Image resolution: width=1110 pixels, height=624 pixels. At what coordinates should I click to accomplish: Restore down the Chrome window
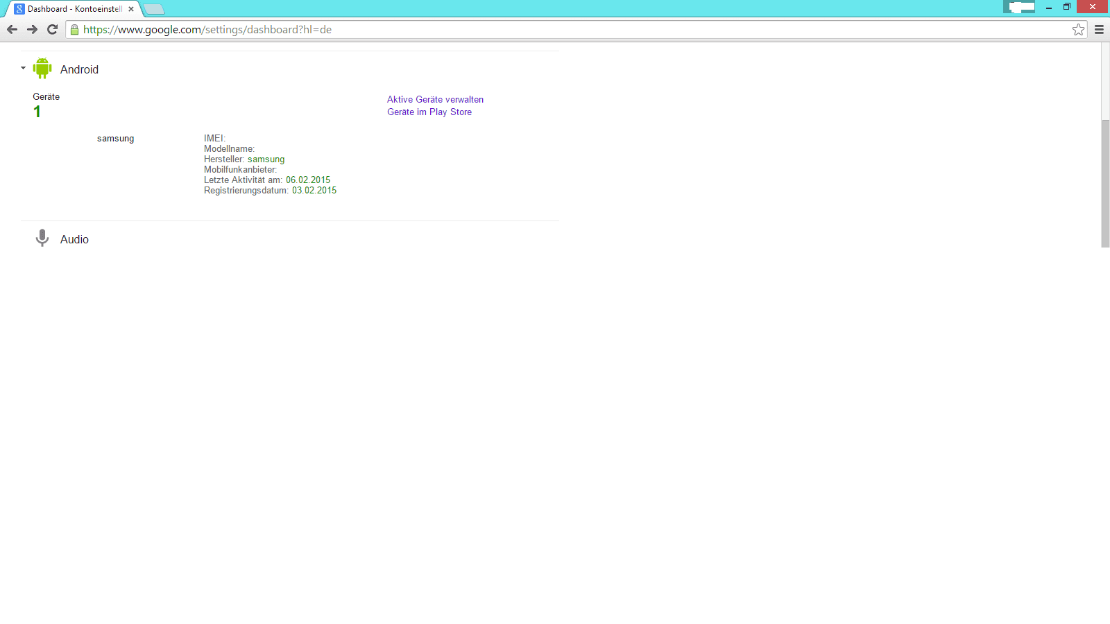(x=1067, y=7)
